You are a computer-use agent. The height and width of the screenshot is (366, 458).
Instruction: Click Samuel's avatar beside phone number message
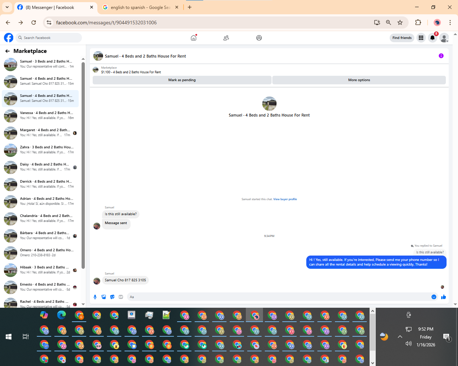pos(97,281)
